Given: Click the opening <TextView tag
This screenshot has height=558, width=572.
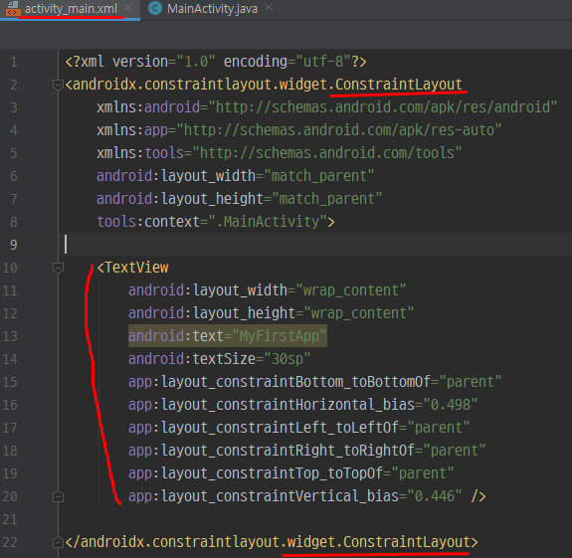Looking at the screenshot, I should pos(132,268).
